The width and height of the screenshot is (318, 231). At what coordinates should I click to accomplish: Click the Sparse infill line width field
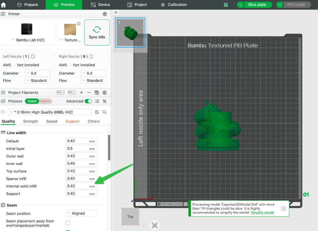click(81, 178)
